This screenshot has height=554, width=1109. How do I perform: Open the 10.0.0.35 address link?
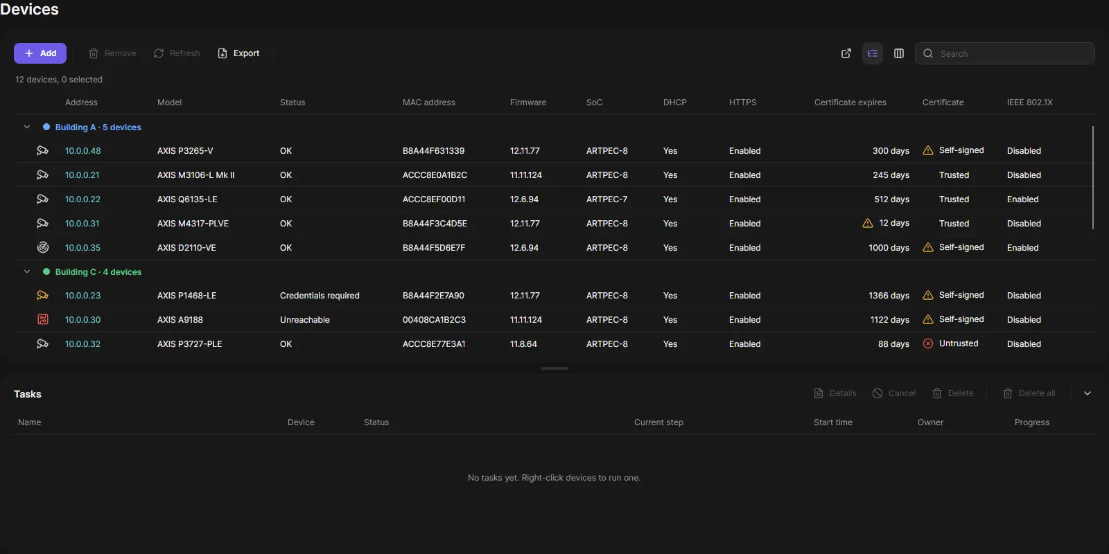pyautogui.click(x=82, y=248)
